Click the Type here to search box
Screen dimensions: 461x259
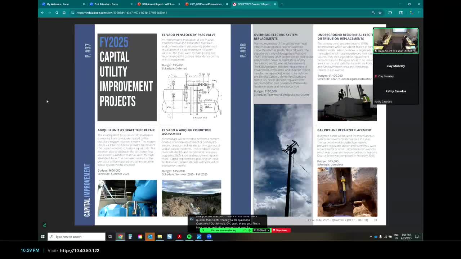click(77, 237)
